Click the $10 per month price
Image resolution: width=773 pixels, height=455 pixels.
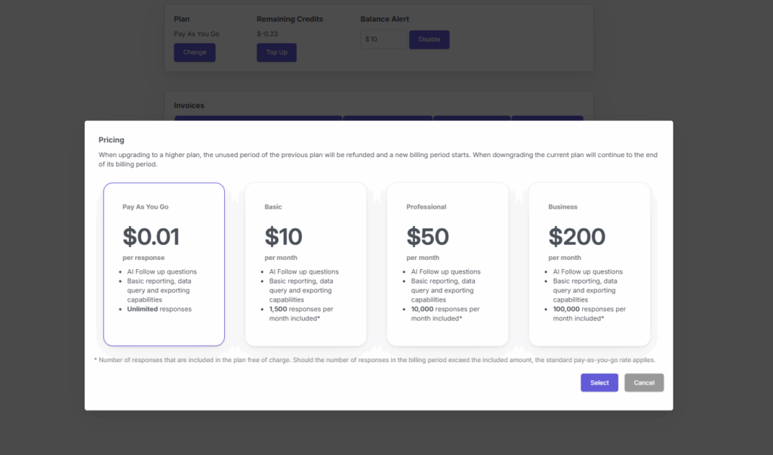click(x=283, y=237)
